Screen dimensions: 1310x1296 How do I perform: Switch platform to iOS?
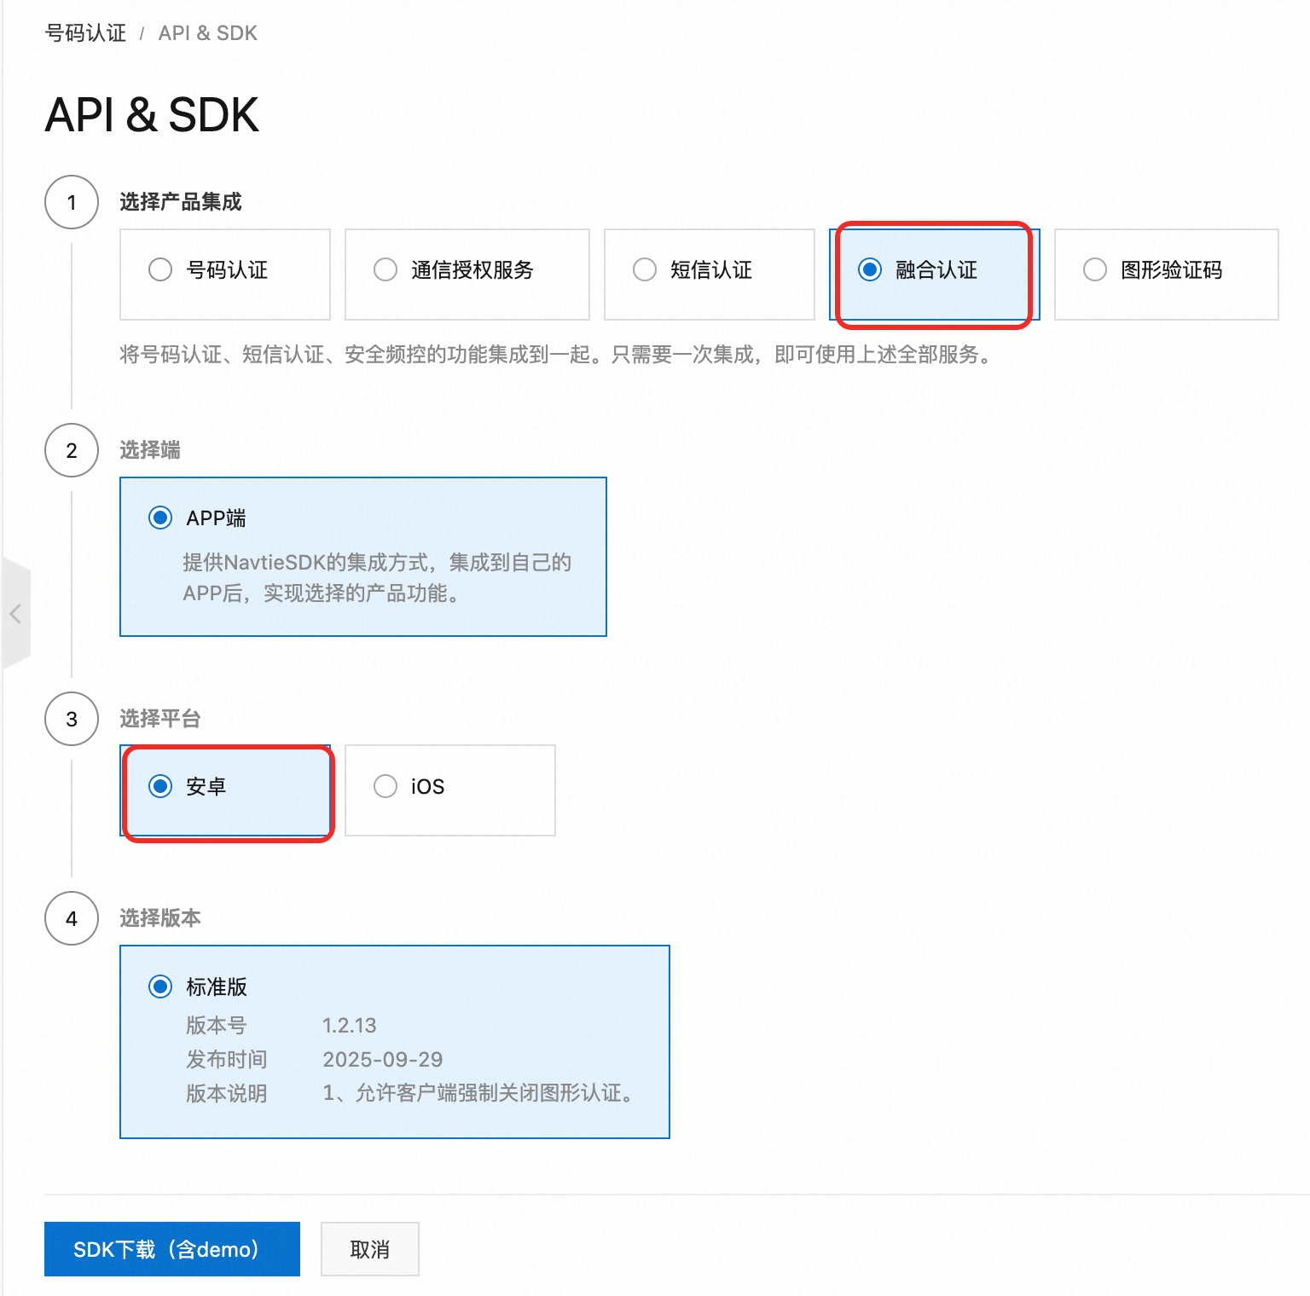(x=450, y=790)
